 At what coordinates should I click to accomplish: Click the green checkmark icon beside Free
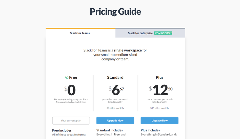(67, 77)
